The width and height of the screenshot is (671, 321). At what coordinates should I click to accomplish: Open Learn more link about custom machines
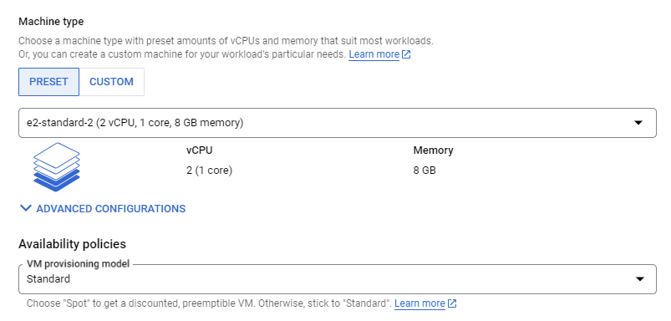(x=374, y=54)
